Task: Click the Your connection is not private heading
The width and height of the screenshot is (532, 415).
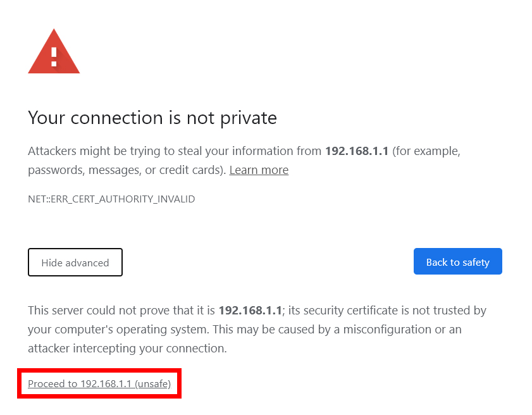Action: pos(152,118)
